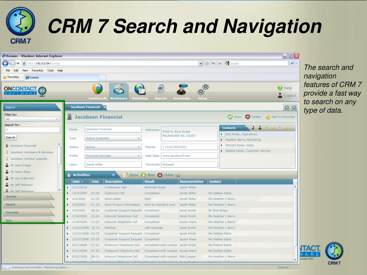
Task: Open the Knowledge module
Action: pyautogui.click(x=182, y=92)
